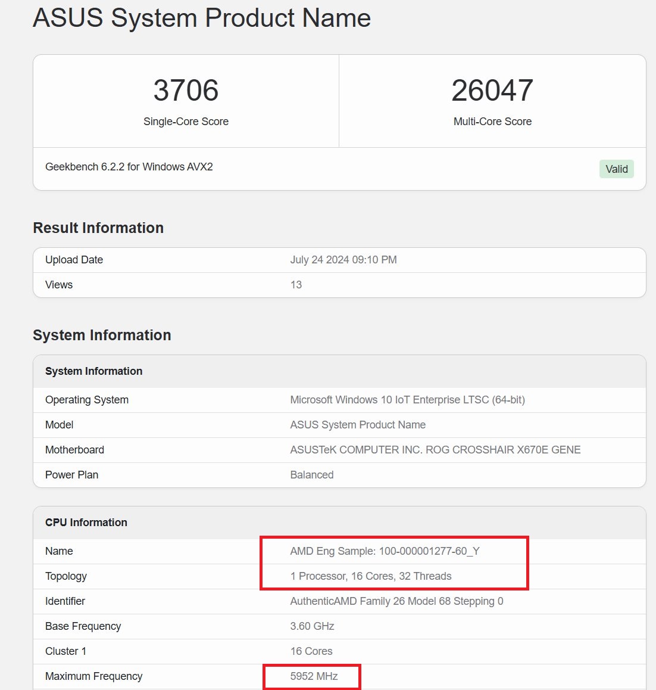Click the 'CPU Information' table header
Image resolution: width=656 pixels, height=690 pixels.
click(86, 523)
